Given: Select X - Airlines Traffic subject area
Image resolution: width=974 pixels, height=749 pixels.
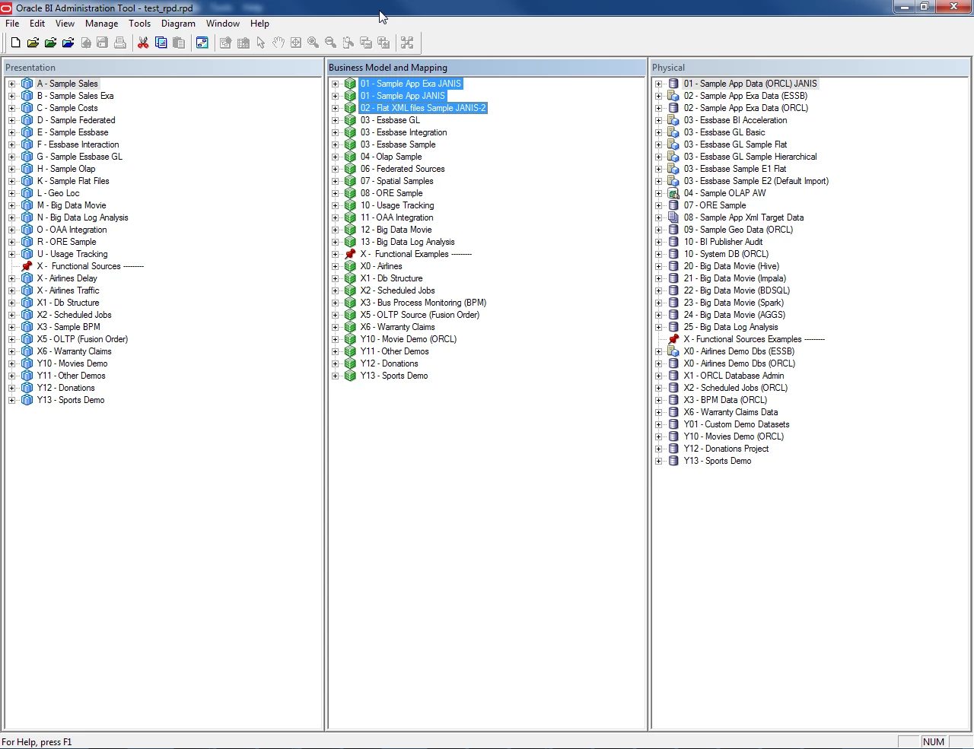Looking at the screenshot, I should tap(68, 290).
